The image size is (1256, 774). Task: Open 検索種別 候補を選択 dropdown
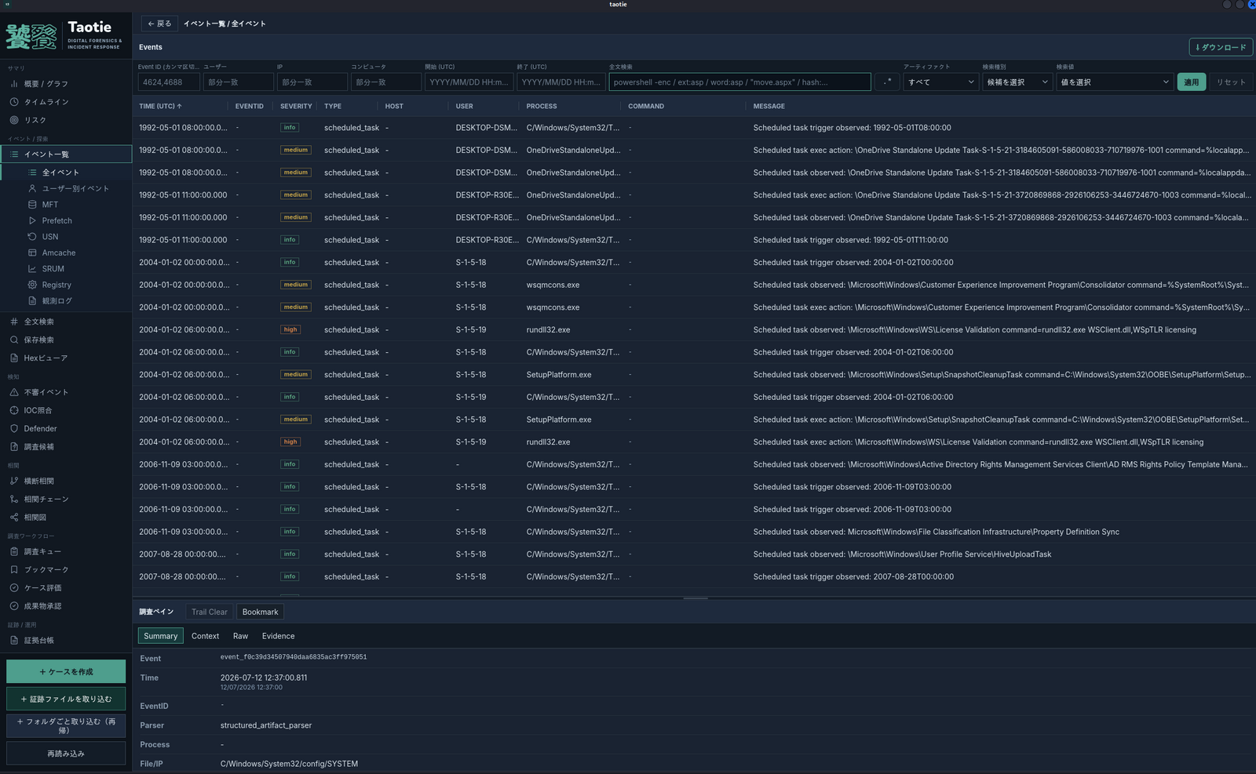click(x=1017, y=82)
